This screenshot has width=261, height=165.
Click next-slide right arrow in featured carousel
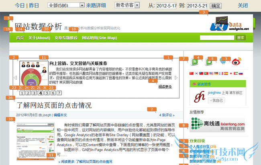click(176, 78)
